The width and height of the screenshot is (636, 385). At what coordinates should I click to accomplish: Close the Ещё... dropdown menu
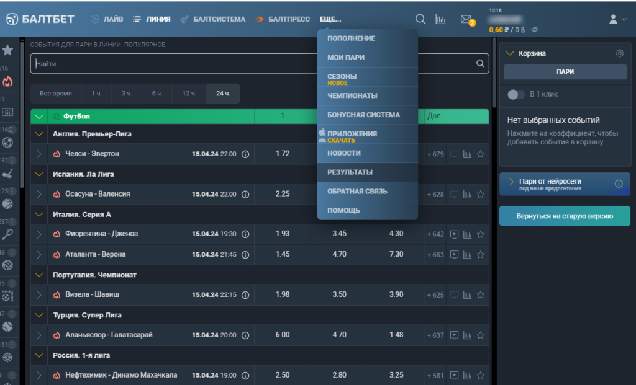pyautogui.click(x=330, y=19)
